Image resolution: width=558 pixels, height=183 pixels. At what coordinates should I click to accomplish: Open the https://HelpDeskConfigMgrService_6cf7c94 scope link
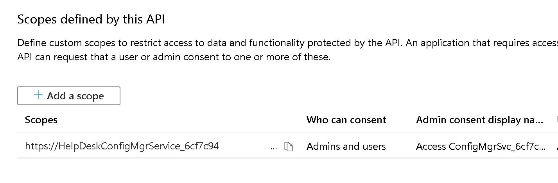pyautogui.click(x=122, y=146)
